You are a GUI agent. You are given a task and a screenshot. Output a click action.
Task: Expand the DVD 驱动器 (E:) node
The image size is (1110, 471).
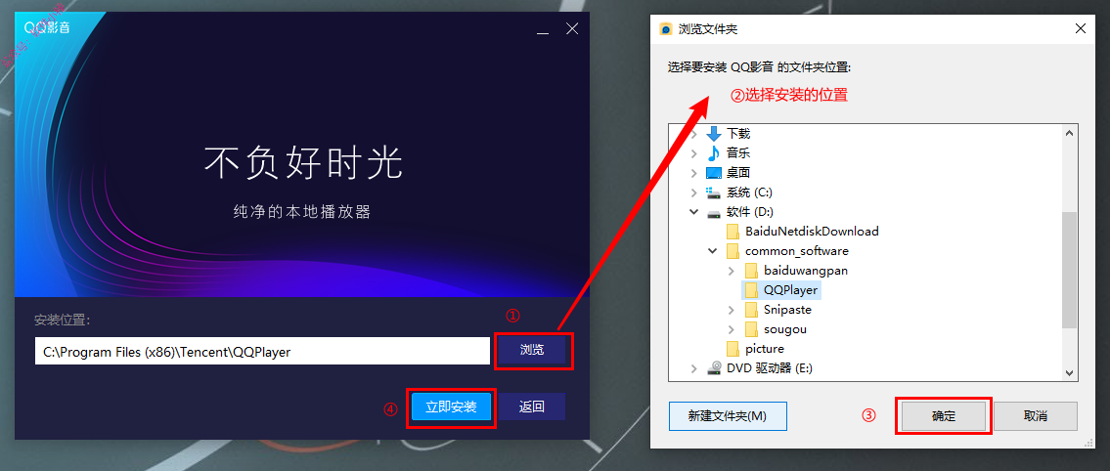click(693, 368)
